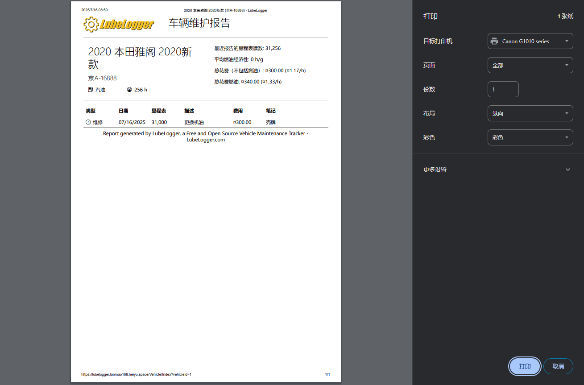Click the average fuel economy line showing 0 h/g
The height and width of the screenshot is (385, 584).
(239, 59)
